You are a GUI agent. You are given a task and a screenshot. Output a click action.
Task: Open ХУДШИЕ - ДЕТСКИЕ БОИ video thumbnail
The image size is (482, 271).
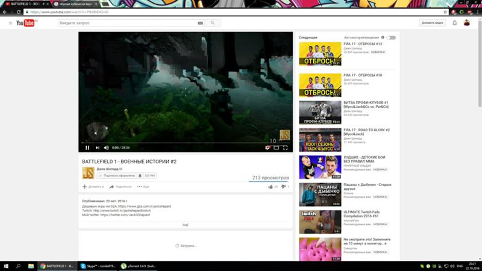click(320, 167)
